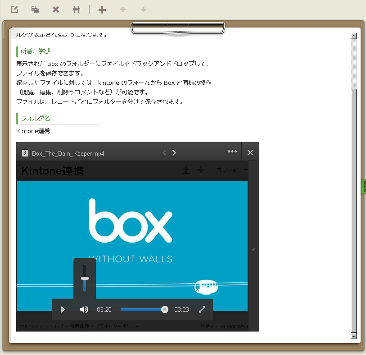Click the add record plus icon
This screenshot has width=366, height=355.
102,10
